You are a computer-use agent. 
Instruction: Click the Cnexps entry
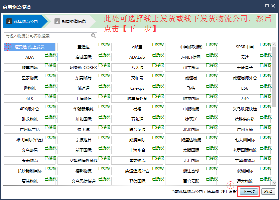pyautogui.click(x=137, y=88)
